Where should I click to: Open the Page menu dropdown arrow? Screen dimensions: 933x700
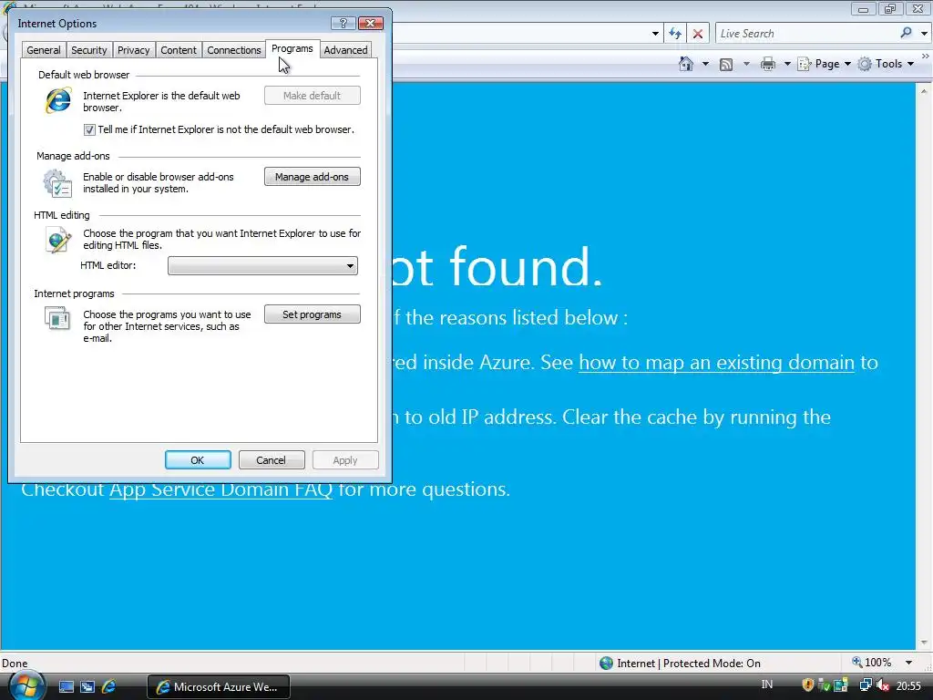click(x=847, y=64)
